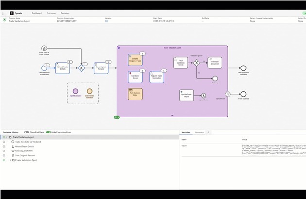Go to the Decisions page
This screenshot has height=200, width=306.
point(65,13)
